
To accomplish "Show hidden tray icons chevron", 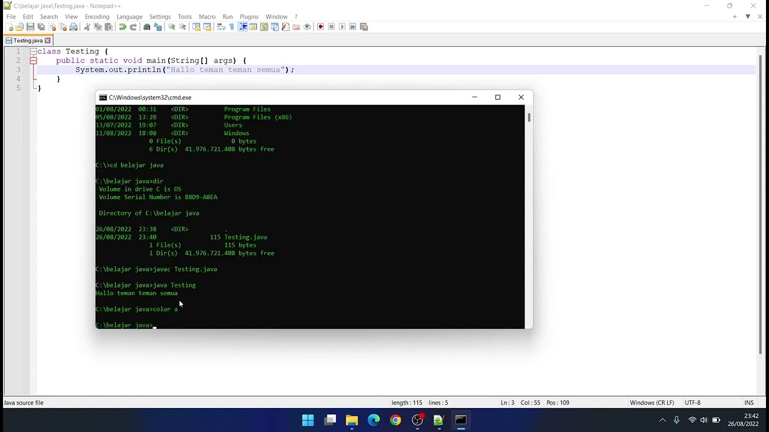I will pyautogui.click(x=662, y=420).
